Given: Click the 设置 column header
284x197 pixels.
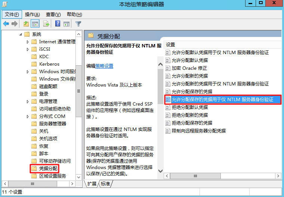Looking at the screenshot, I should pyautogui.click(x=222, y=45).
